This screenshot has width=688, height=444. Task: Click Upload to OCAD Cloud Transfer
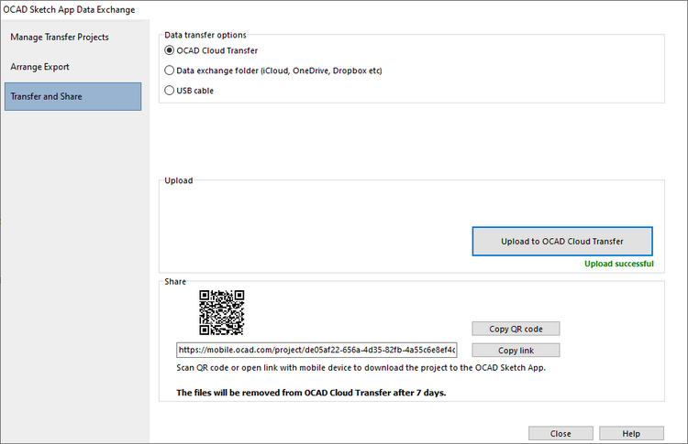click(562, 242)
